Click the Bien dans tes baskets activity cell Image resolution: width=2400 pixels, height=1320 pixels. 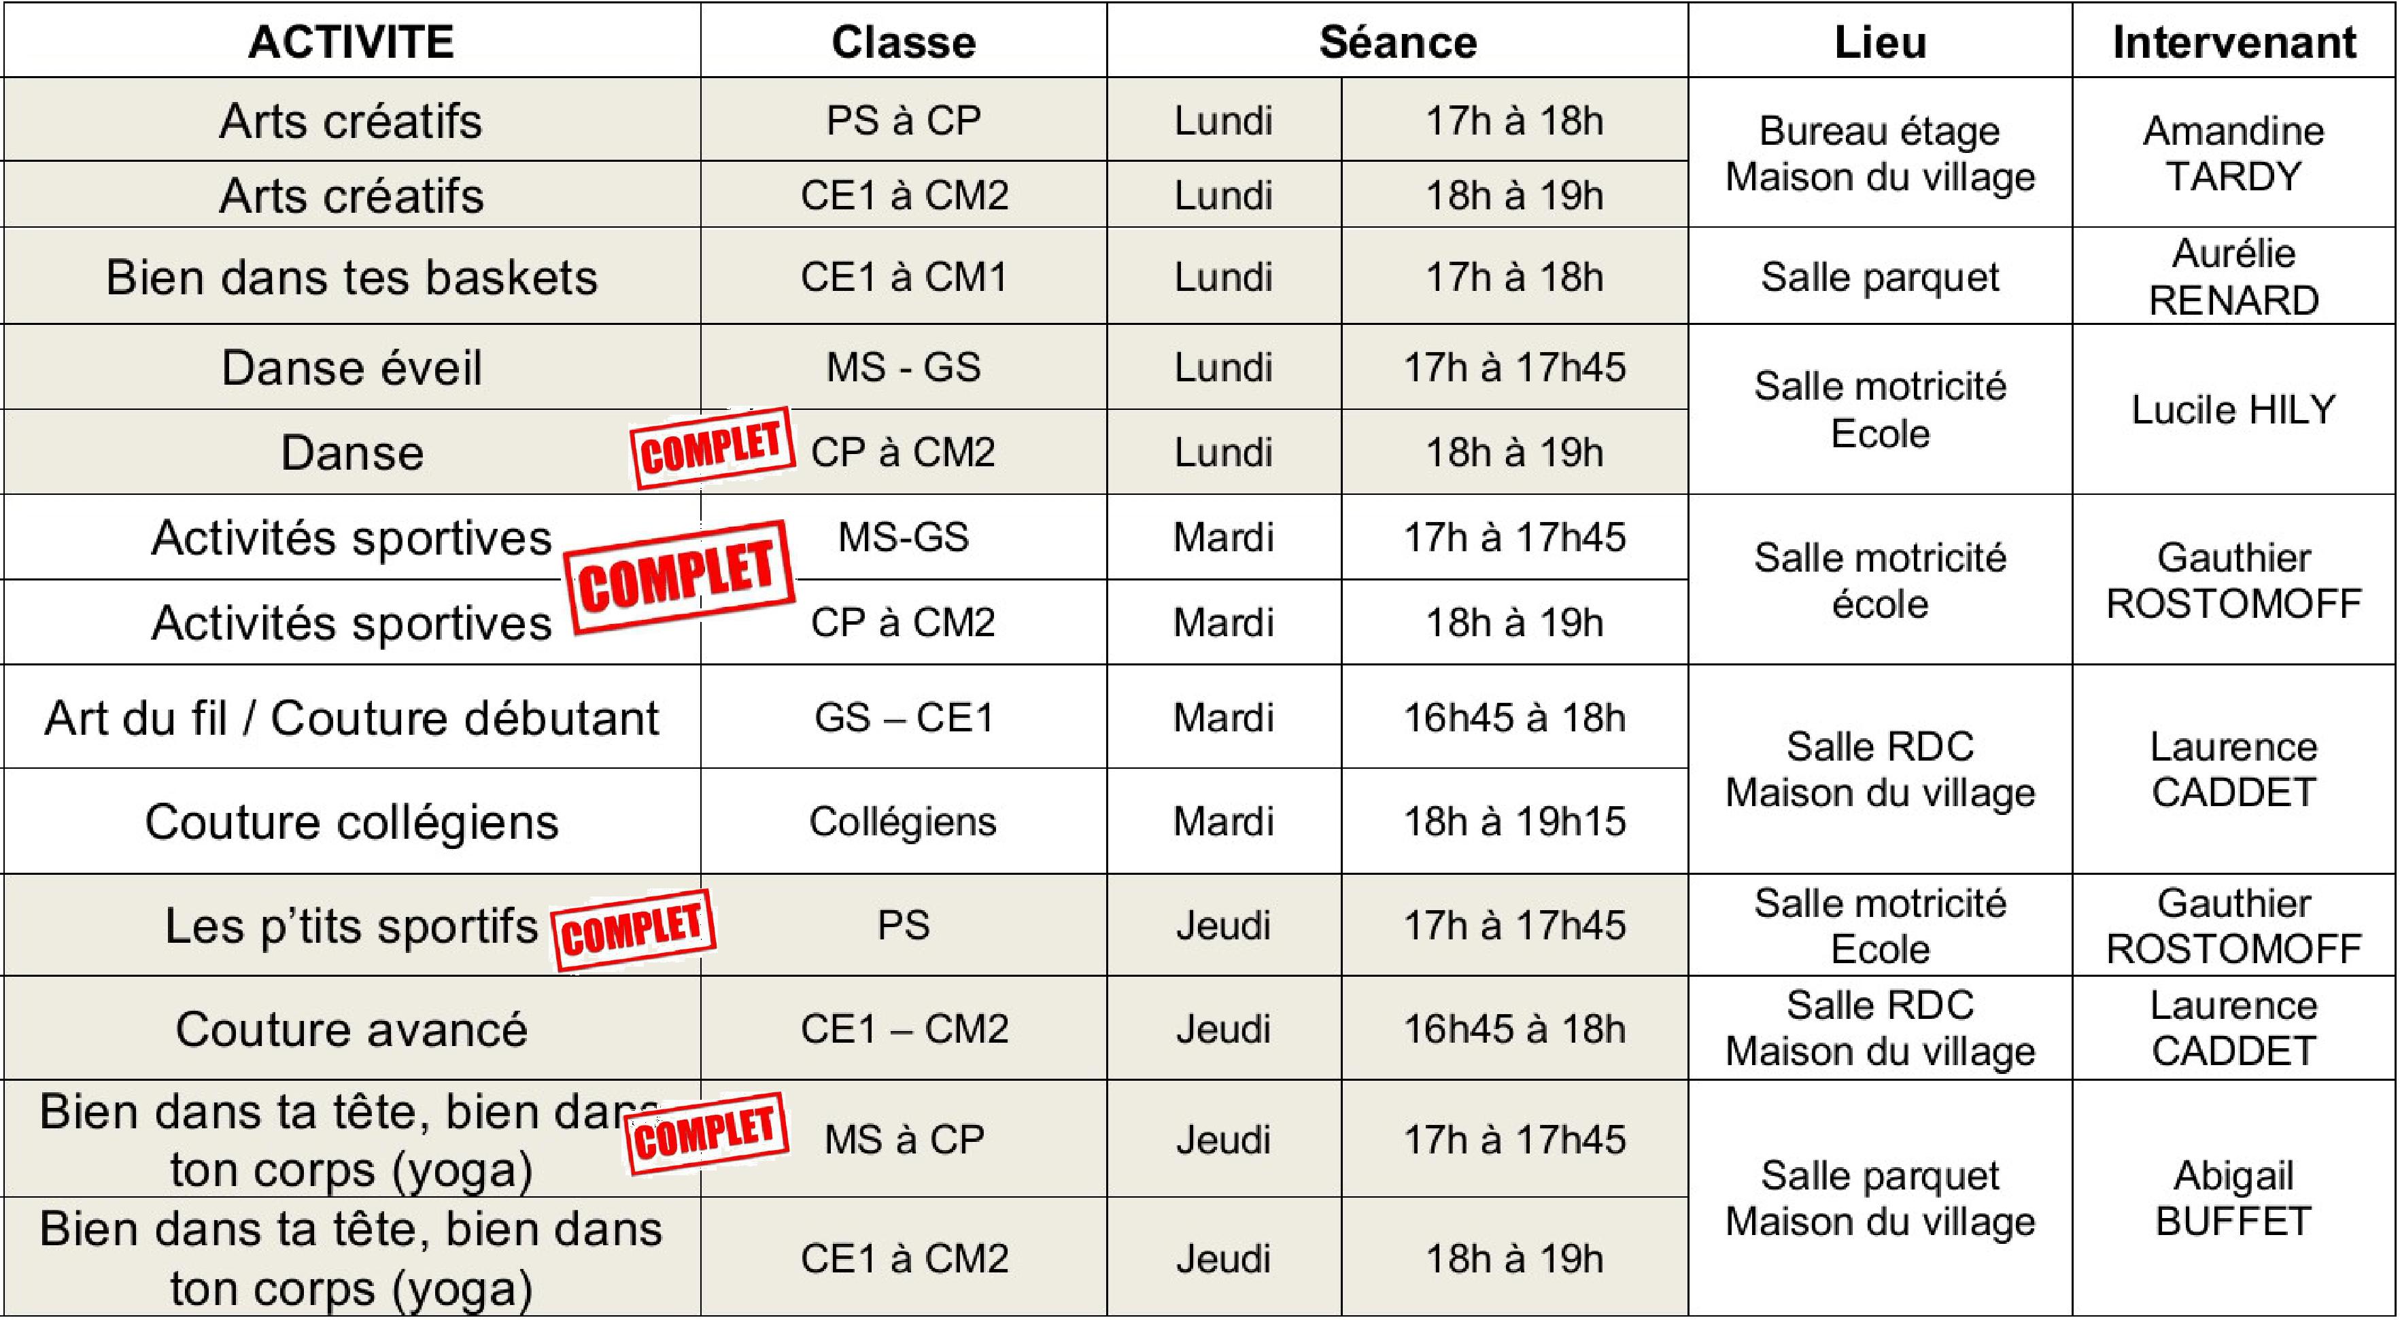[352, 277]
